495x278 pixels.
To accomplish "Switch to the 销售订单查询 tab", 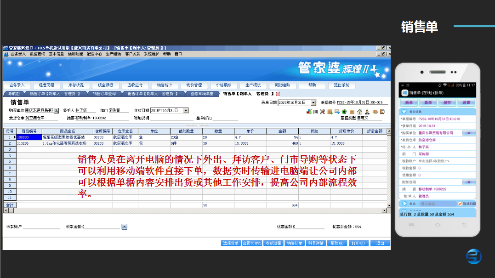I will coord(104,94).
